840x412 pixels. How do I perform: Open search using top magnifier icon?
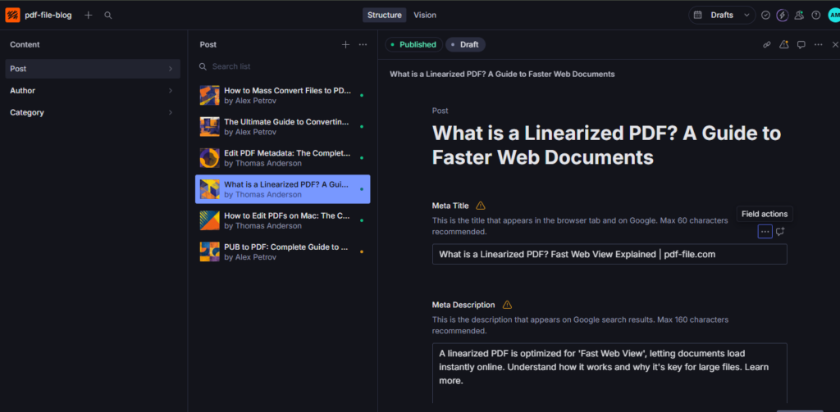pyautogui.click(x=108, y=15)
